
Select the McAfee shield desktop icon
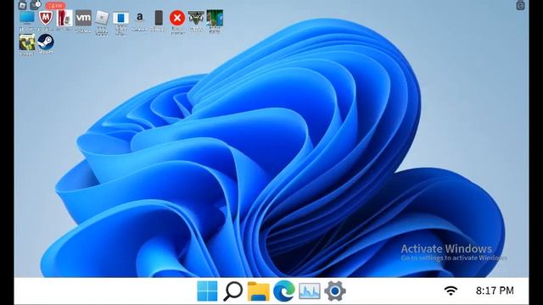pos(46,18)
